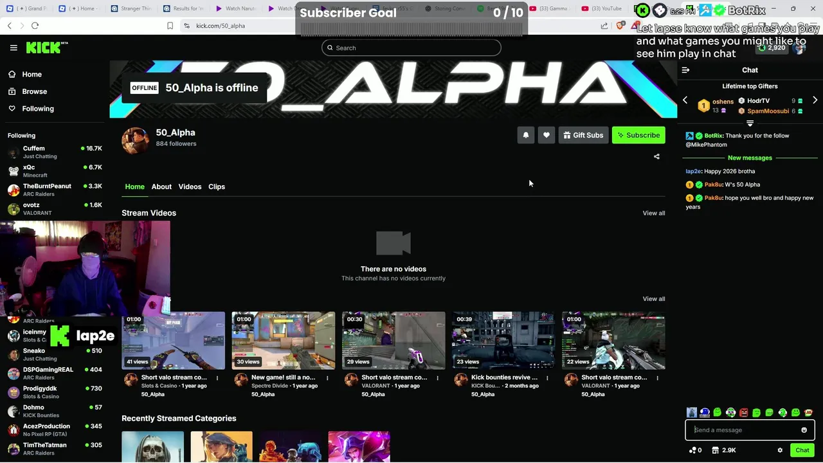Open xQc channel in Following list
The height and width of the screenshot is (463, 823).
tap(55, 170)
